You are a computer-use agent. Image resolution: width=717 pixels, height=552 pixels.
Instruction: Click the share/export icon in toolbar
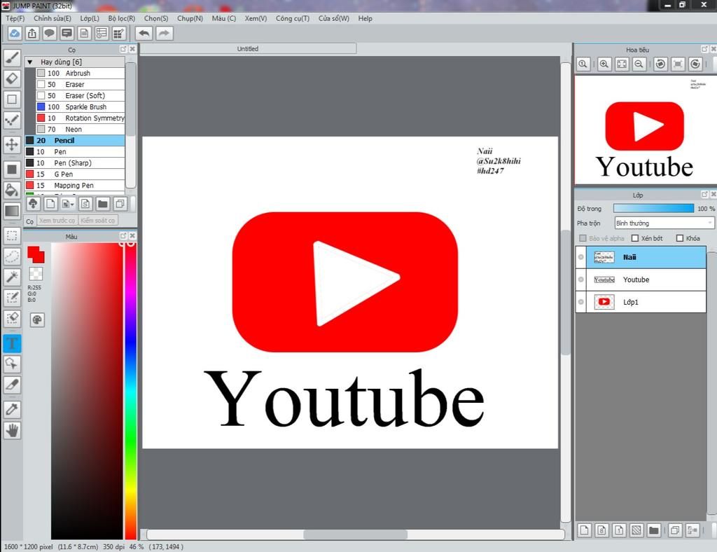click(x=32, y=34)
